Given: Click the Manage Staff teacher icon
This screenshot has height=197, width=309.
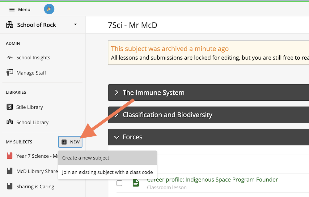Looking at the screenshot, I should point(10,72).
